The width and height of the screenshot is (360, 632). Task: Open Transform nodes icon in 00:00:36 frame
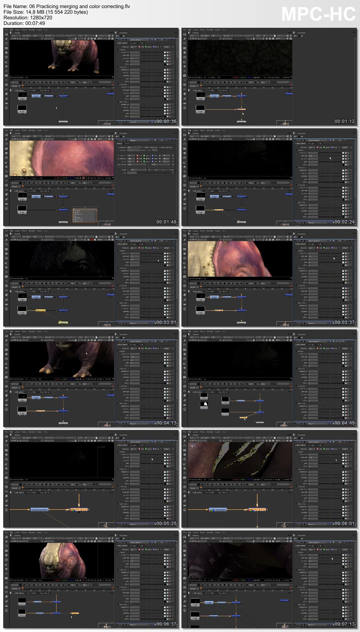tap(6, 71)
